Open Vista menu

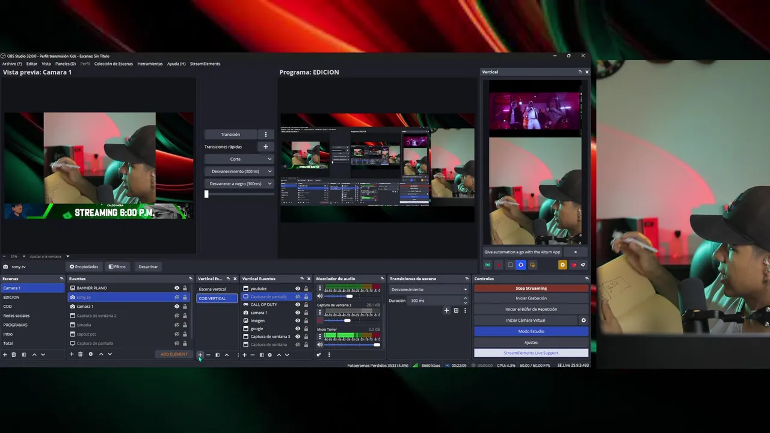click(46, 64)
